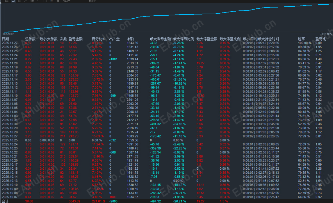Viewport: 333px width, 203px height.
Task: Select the 2025.11.27 date row
Action: pyautogui.click(x=166, y=43)
